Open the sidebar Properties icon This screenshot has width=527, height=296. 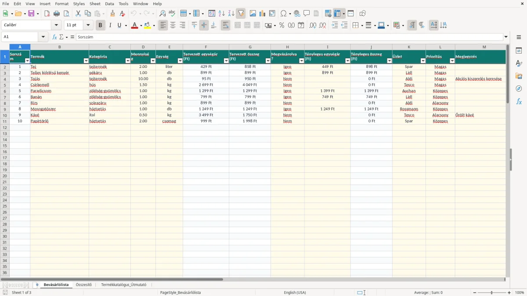519,50
